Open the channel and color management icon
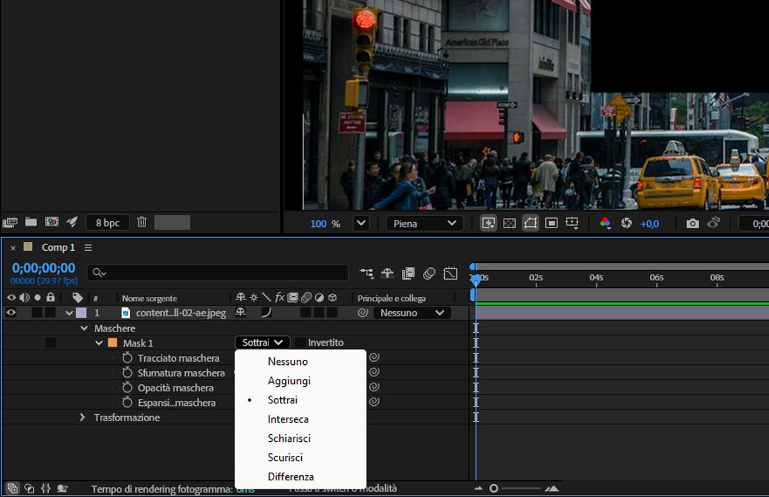Screen dimensions: 769x497 (x=605, y=223)
